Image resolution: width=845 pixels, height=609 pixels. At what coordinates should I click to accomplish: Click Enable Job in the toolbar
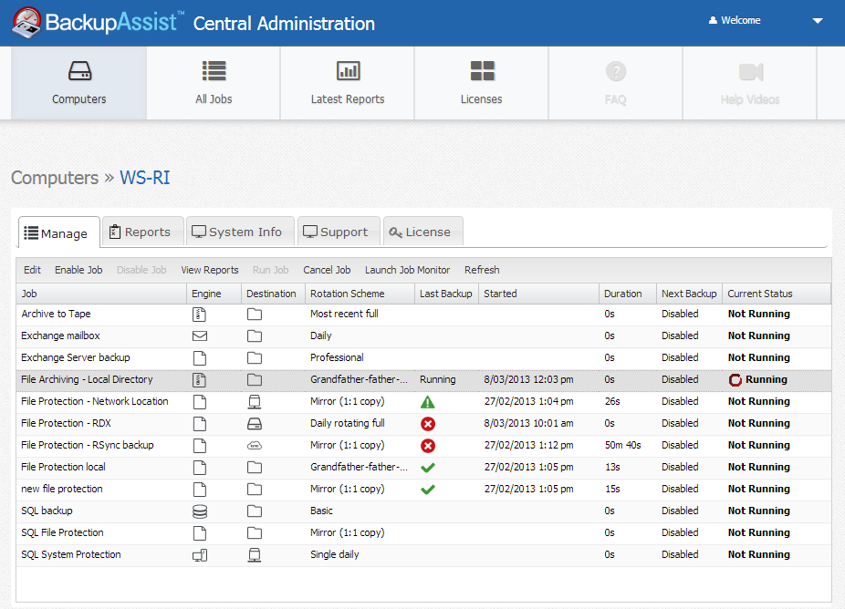(78, 270)
